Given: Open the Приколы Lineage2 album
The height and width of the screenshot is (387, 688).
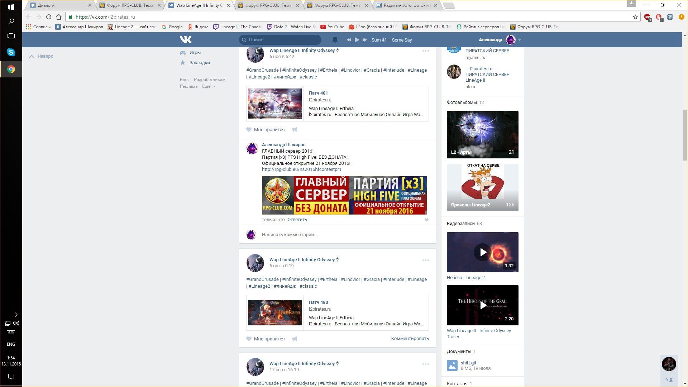Looking at the screenshot, I should pyautogui.click(x=482, y=187).
